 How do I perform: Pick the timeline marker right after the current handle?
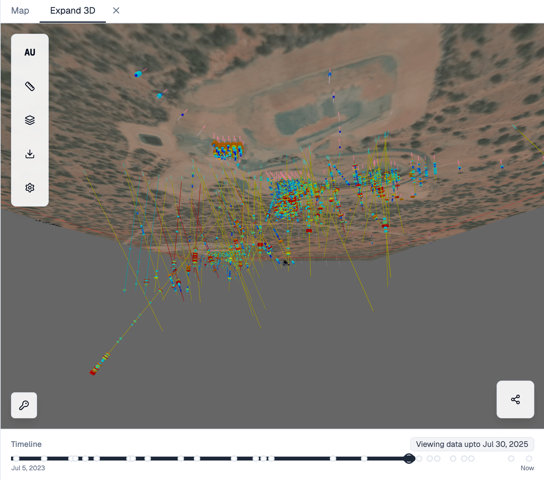419,459
